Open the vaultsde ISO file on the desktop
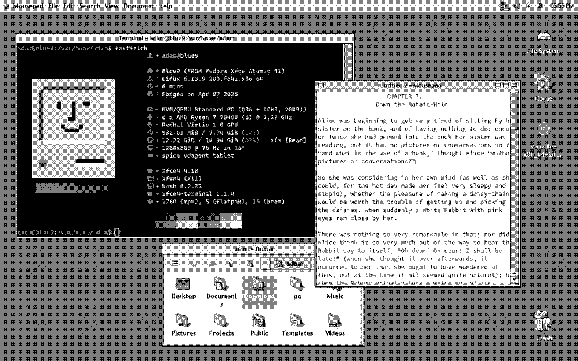This screenshot has height=361, width=578. pos(542,130)
